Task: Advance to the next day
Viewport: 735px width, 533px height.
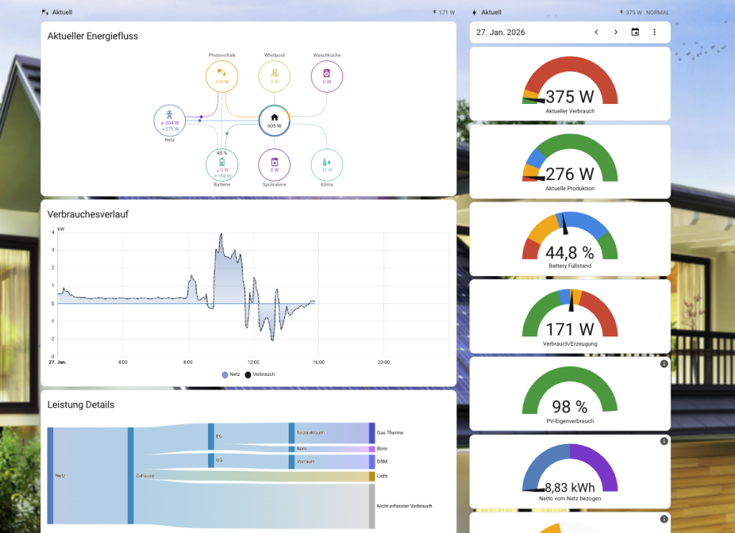Action: pos(615,32)
